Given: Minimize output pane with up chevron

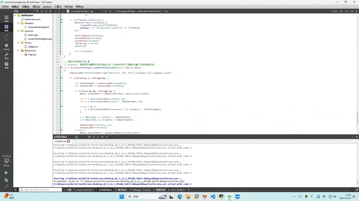Looking at the screenshot, I should point(352,137).
